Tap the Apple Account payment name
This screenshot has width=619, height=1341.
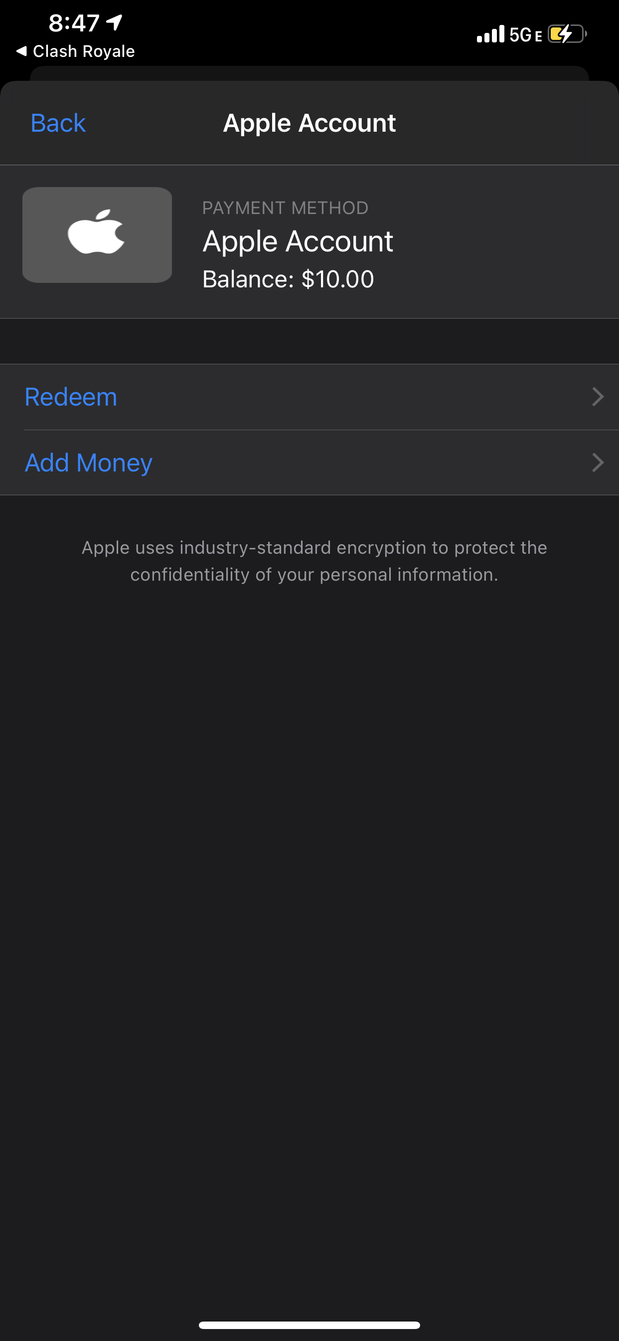(298, 241)
